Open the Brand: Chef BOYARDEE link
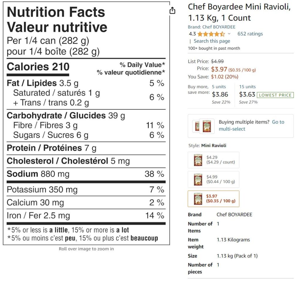This screenshot has height=281, width=301. click(x=211, y=27)
